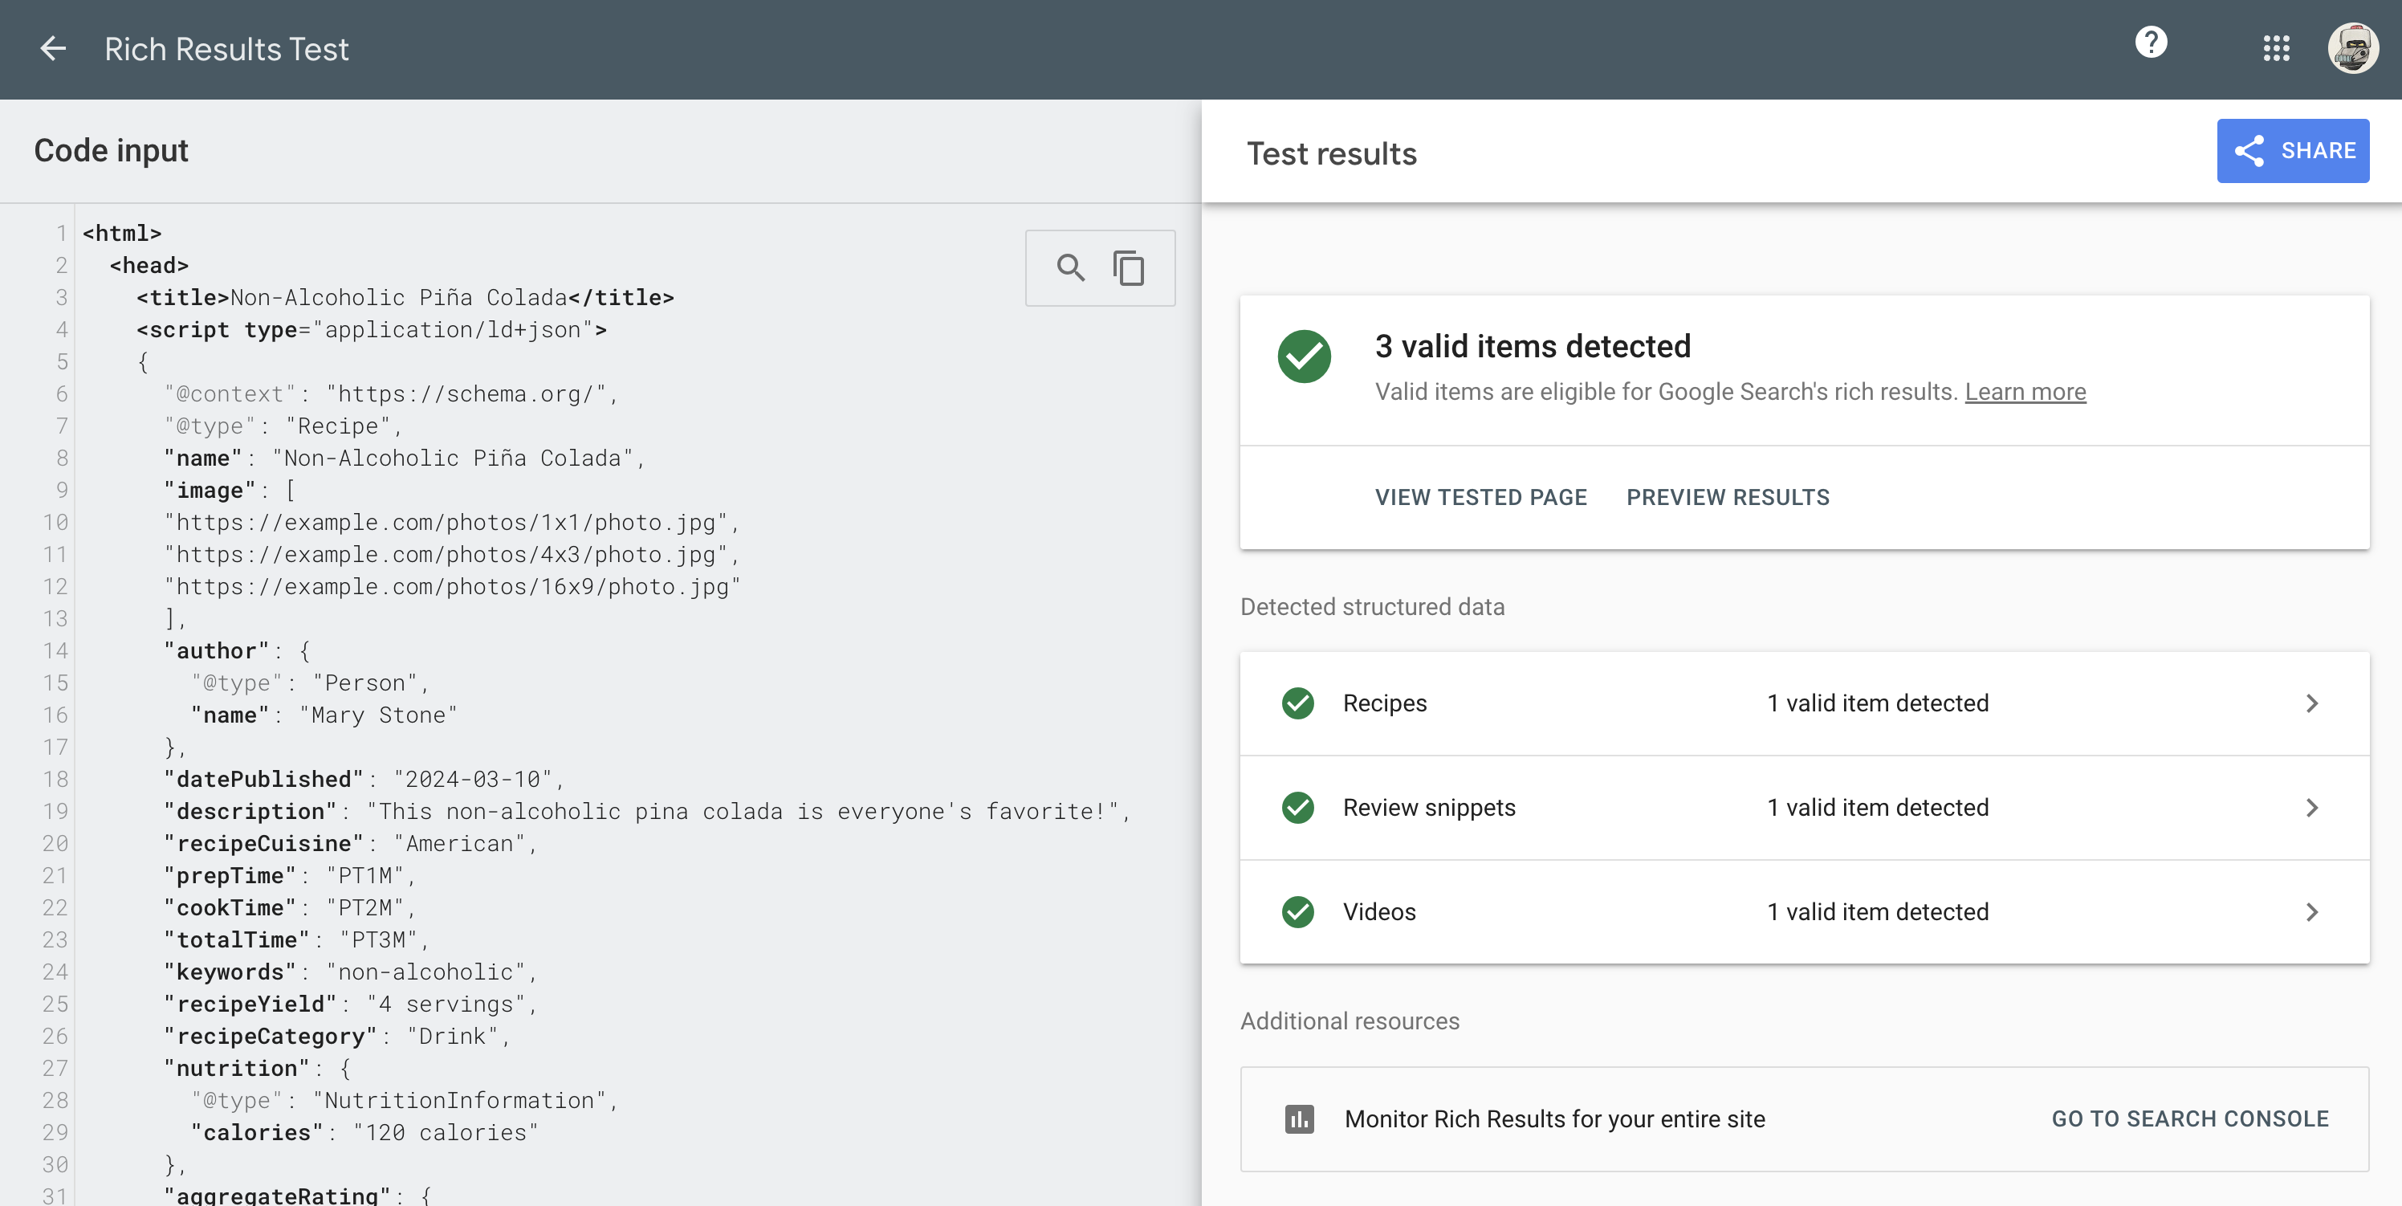The image size is (2402, 1206).
Task: Select the Rich Results Test title
Action: [226, 48]
